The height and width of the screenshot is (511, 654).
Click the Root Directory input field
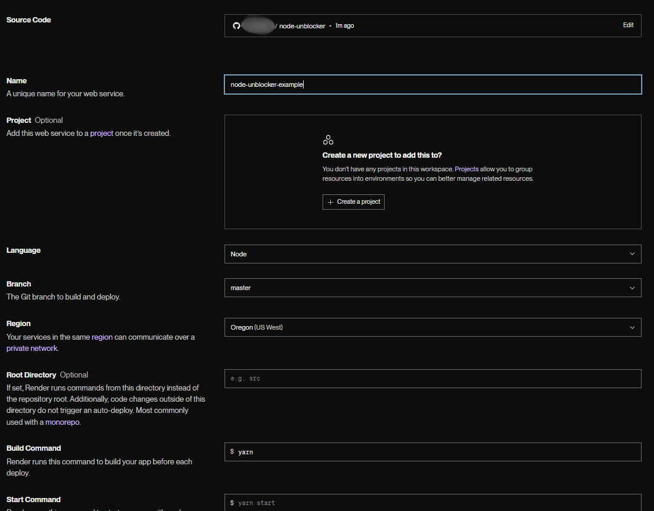click(433, 379)
